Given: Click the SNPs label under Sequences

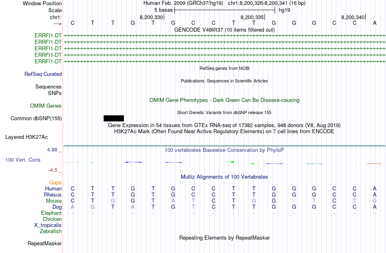Looking at the screenshot, I should click(55, 93).
